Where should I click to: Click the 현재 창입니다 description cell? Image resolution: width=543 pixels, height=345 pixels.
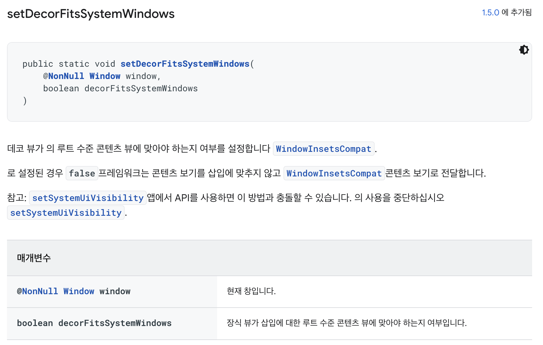[251, 291]
